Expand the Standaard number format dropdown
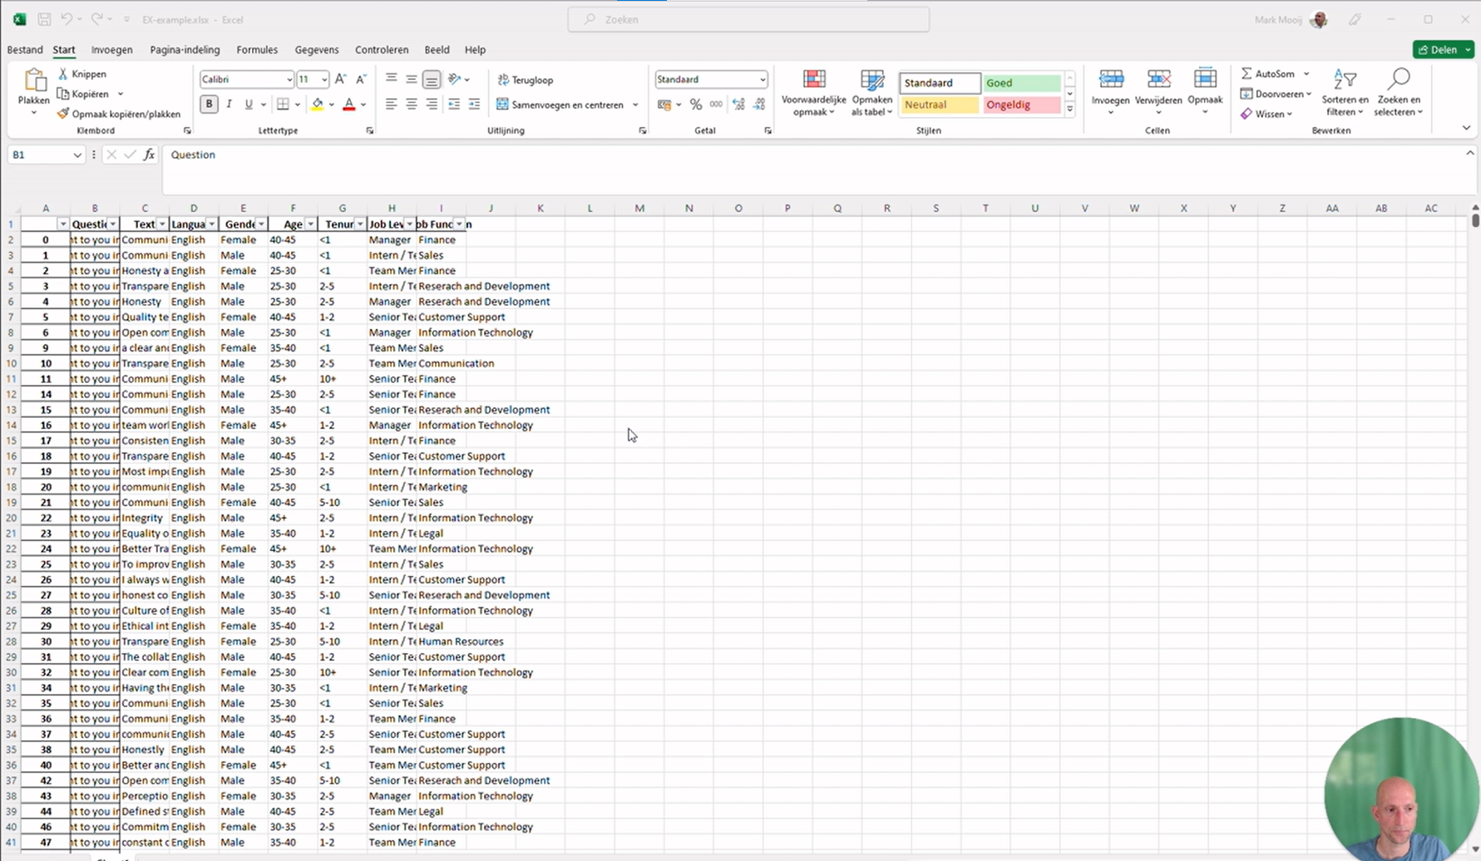This screenshot has width=1481, height=861. tap(762, 80)
